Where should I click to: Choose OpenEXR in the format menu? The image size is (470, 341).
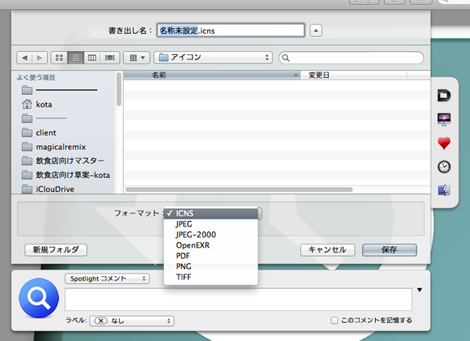coord(211,245)
